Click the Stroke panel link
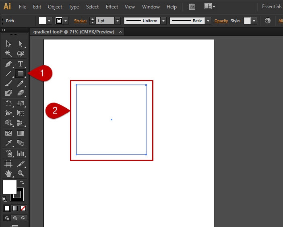 [80, 21]
